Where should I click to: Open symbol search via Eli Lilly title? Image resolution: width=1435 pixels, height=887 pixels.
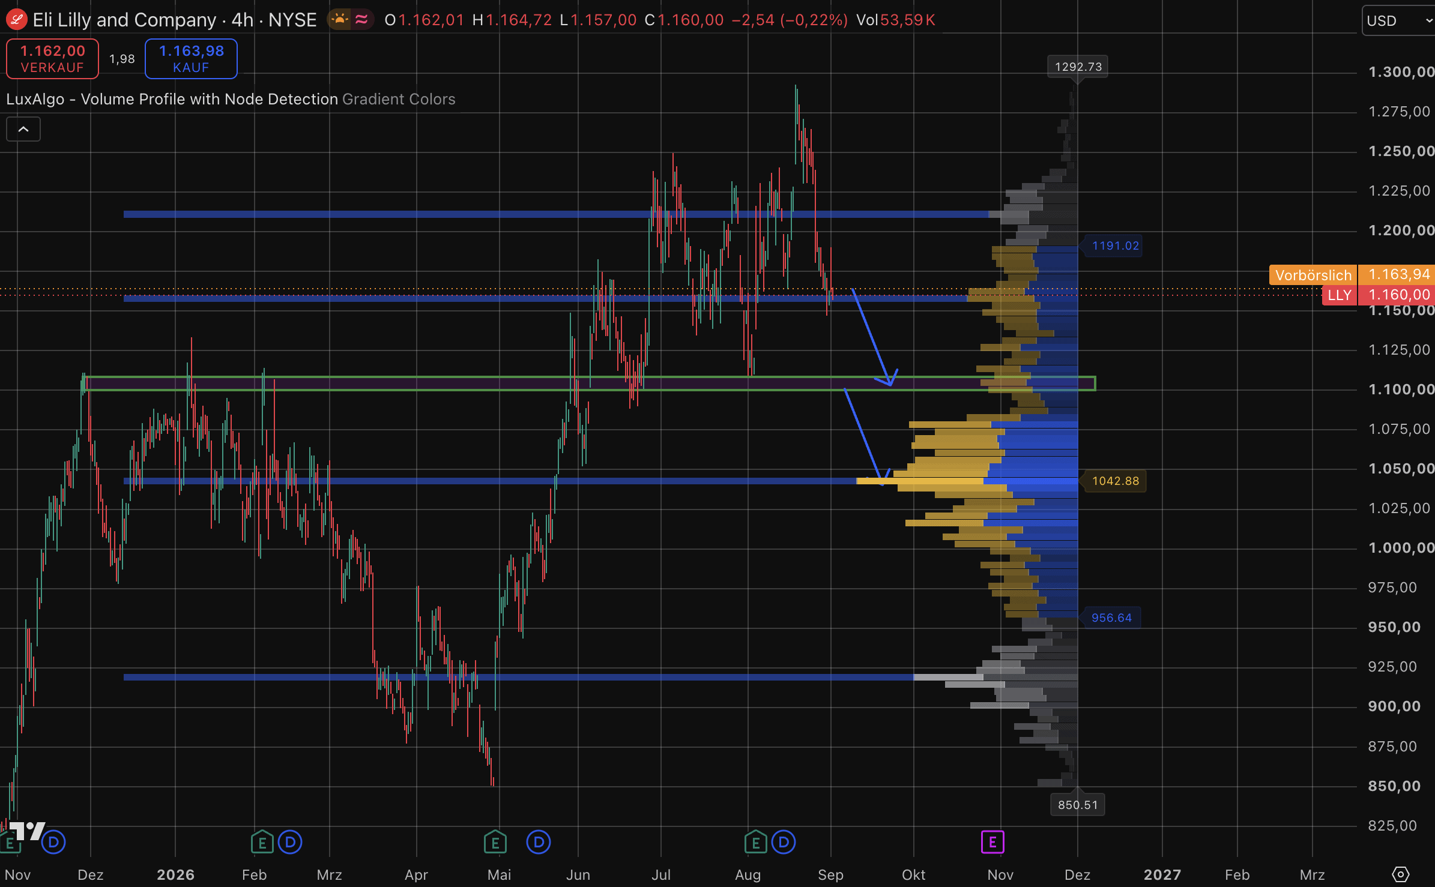point(175,20)
